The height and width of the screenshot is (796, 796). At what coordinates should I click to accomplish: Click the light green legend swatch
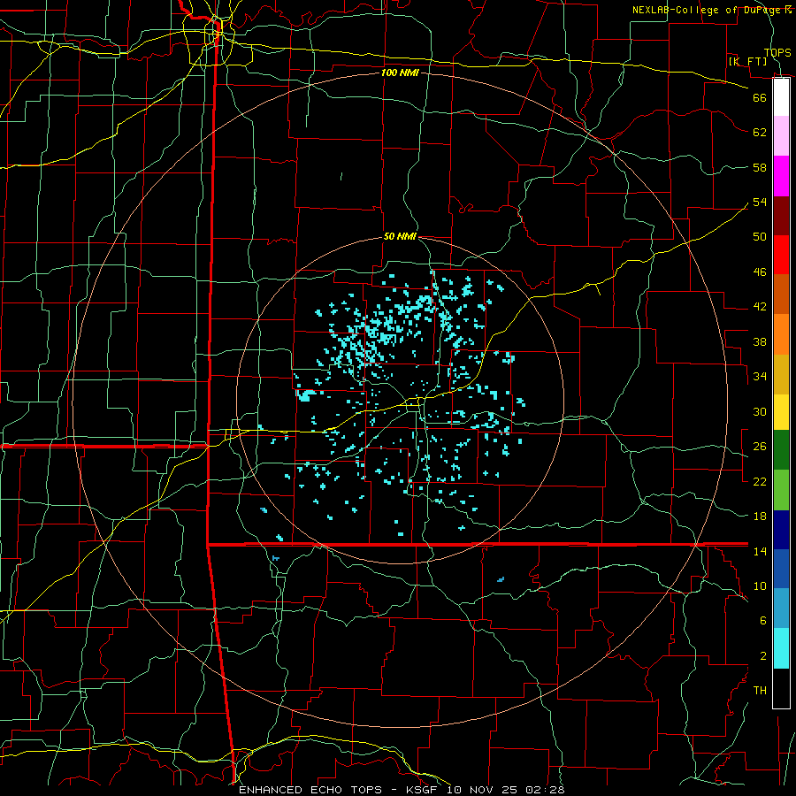point(781,490)
